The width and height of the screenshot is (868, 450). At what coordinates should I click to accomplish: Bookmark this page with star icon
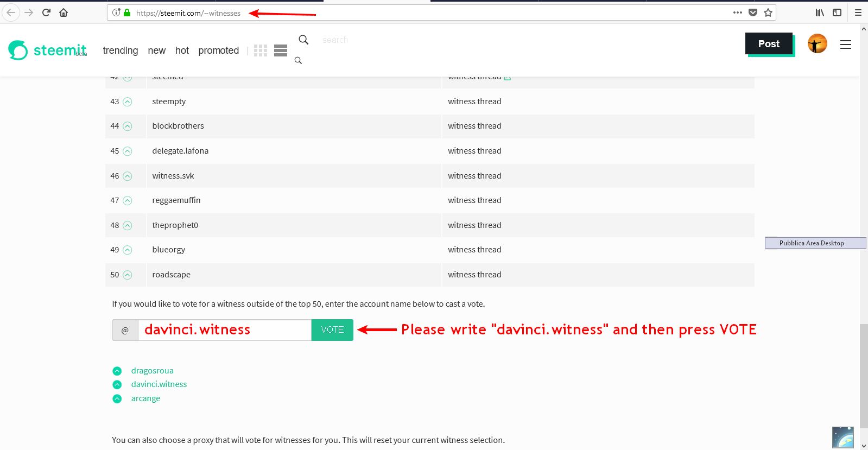(768, 12)
